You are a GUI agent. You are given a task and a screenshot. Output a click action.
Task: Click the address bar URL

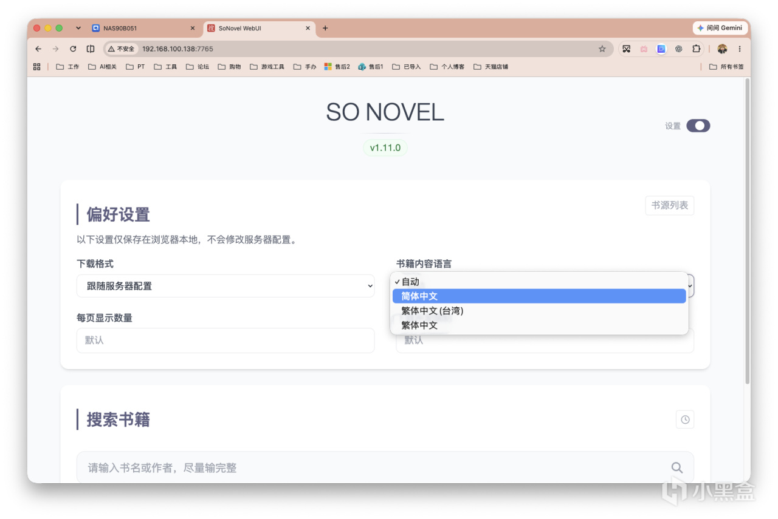pyautogui.click(x=177, y=49)
